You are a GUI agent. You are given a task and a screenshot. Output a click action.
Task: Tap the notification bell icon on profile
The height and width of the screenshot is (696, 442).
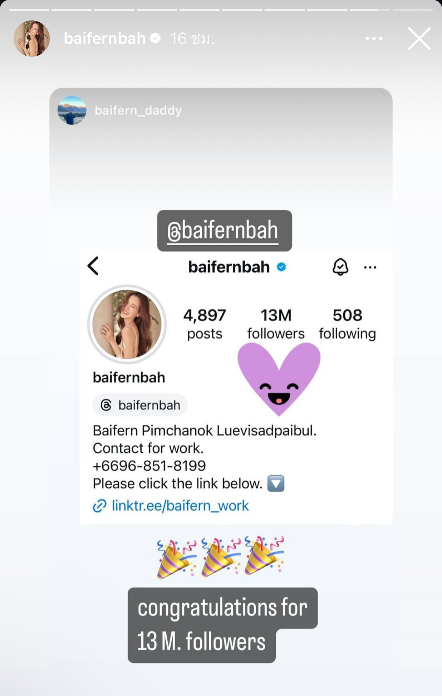[x=340, y=267]
